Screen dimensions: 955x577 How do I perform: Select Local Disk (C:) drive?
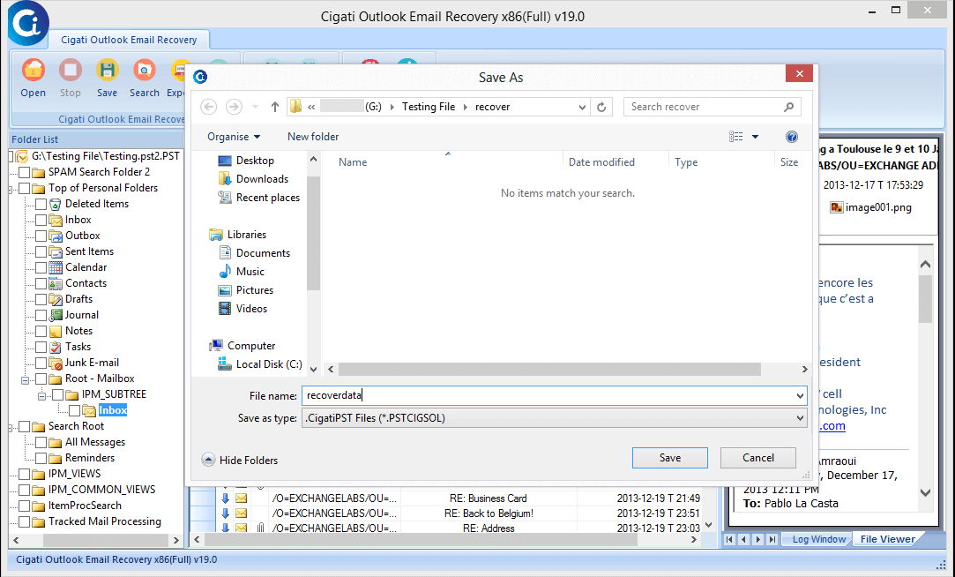click(x=260, y=363)
